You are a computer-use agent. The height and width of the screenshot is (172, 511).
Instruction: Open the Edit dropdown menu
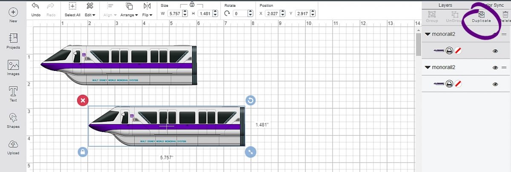89,14
